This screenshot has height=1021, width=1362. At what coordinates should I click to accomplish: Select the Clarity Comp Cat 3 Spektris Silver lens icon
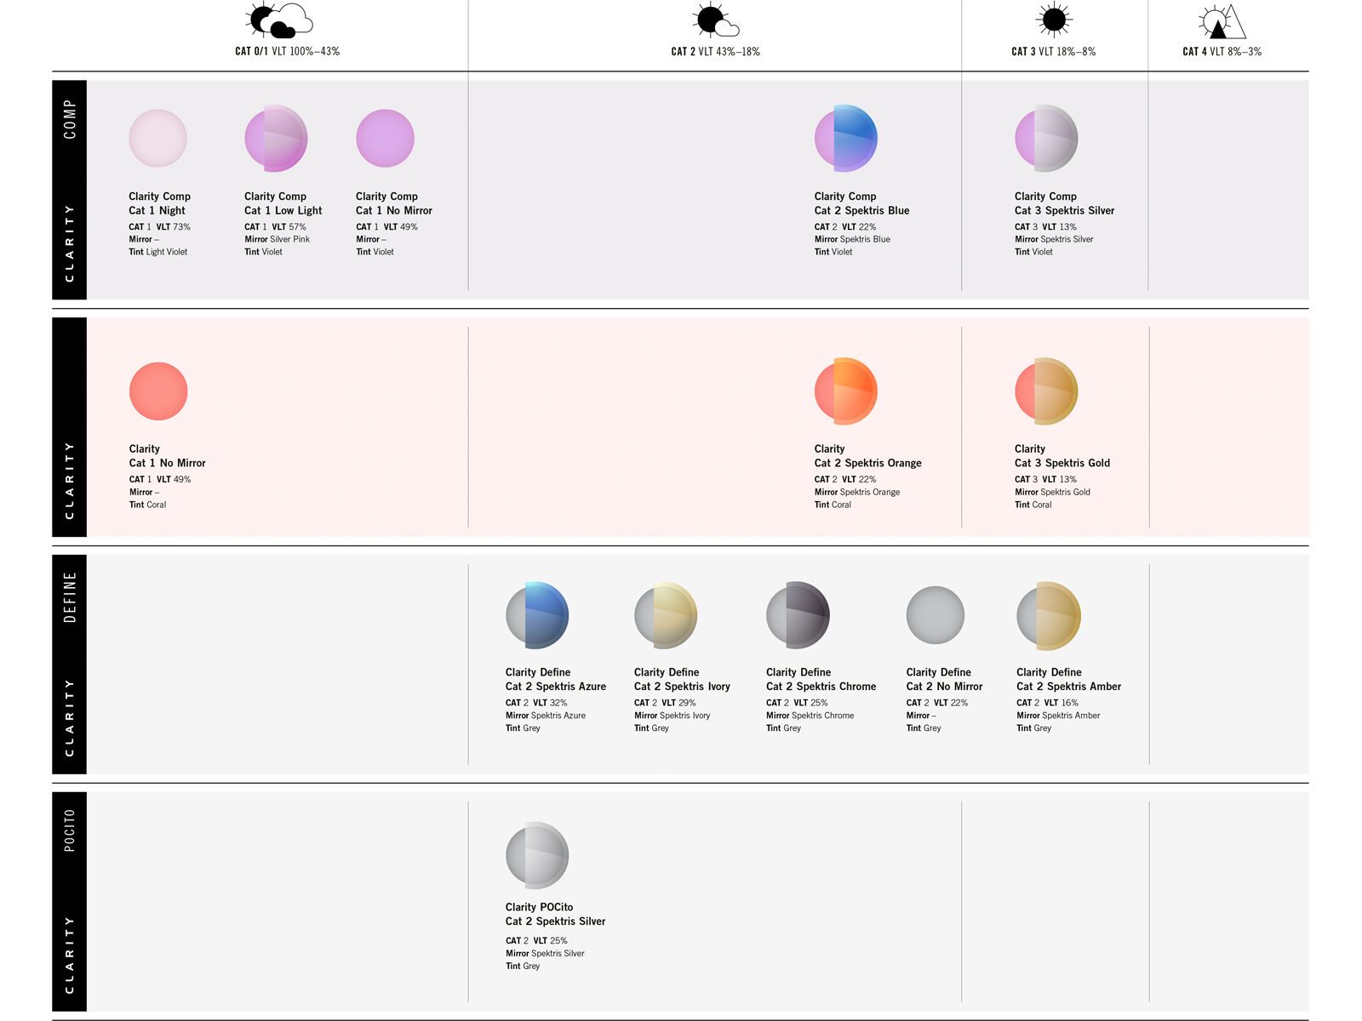click(x=1044, y=138)
